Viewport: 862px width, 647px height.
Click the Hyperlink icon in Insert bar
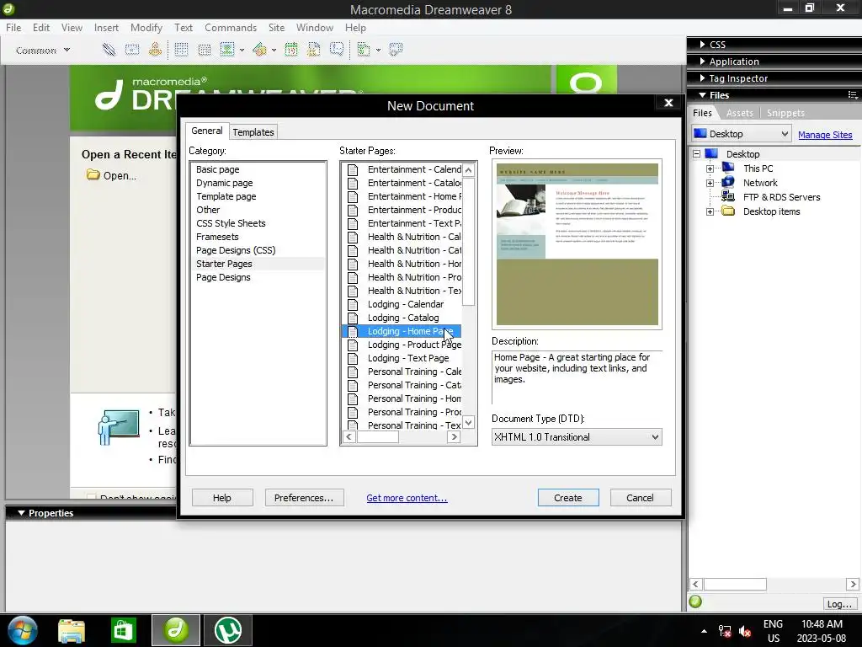(x=109, y=50)
